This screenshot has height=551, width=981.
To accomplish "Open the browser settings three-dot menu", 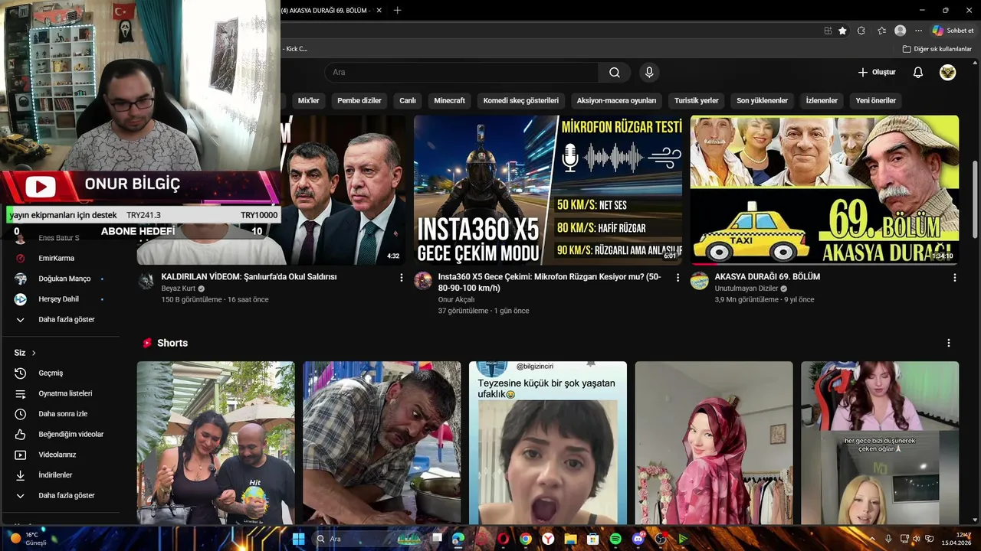I will pos(917,31).
